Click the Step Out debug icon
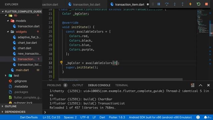Image resolution: width=213 pixels, height=120 pixels. coord(182,4)
